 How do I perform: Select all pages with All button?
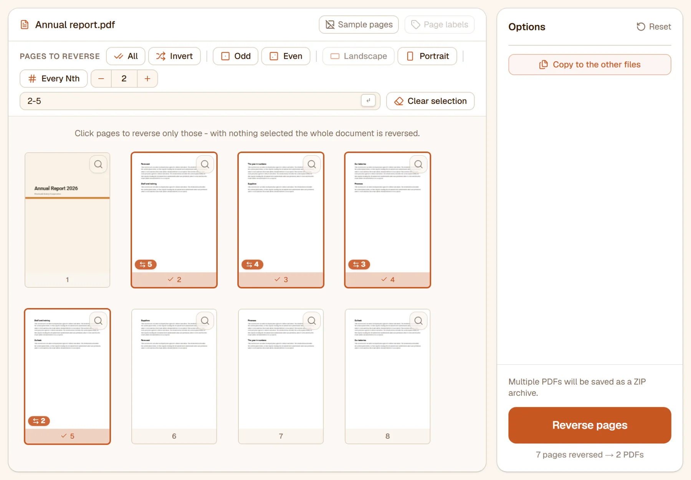tap(126, 56)
